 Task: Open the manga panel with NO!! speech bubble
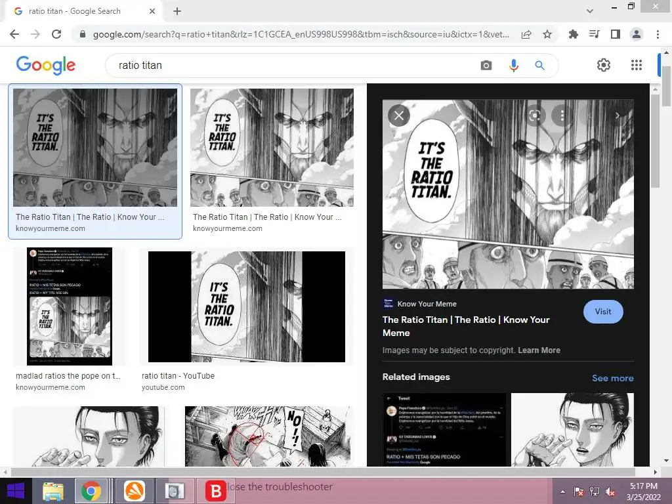[268, 436]
